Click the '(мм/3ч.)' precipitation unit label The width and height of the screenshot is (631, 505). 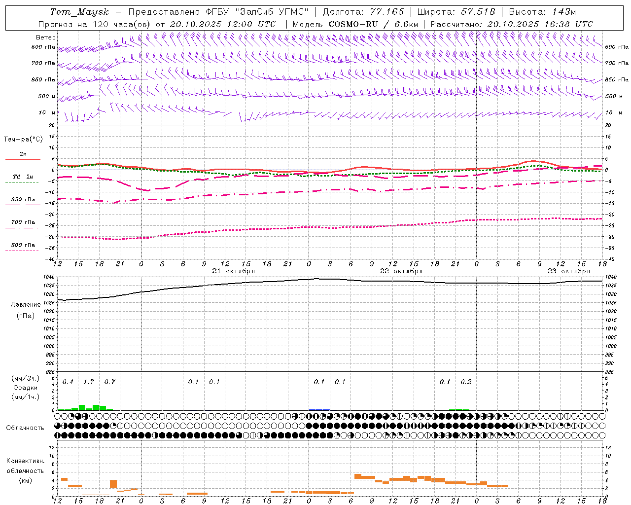click(26, 378)
